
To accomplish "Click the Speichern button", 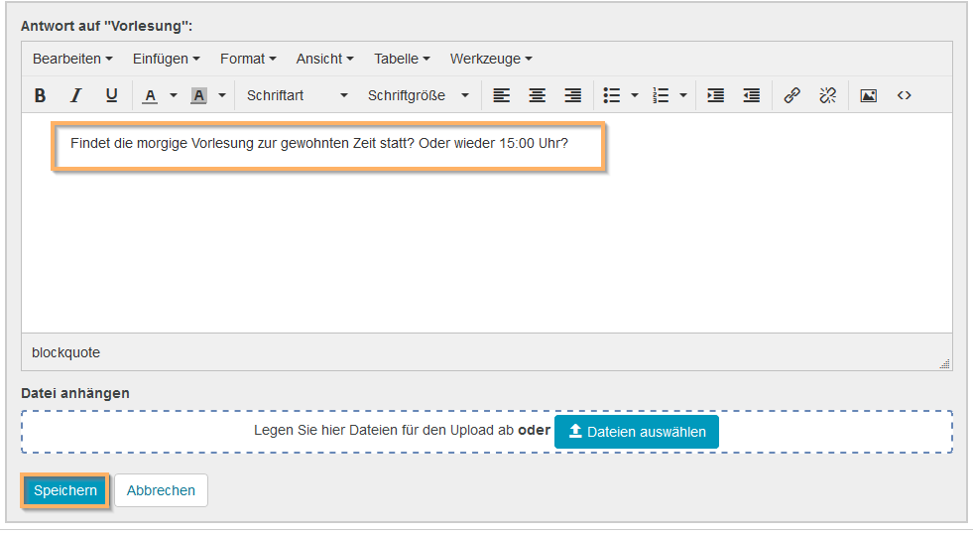I will click(65, 490).
